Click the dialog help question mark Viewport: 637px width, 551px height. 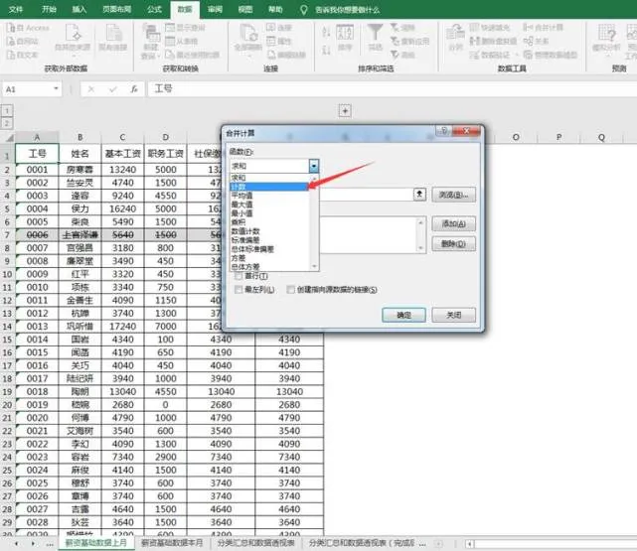tap(443, 131)
